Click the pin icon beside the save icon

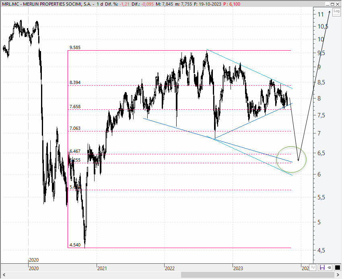330,267
